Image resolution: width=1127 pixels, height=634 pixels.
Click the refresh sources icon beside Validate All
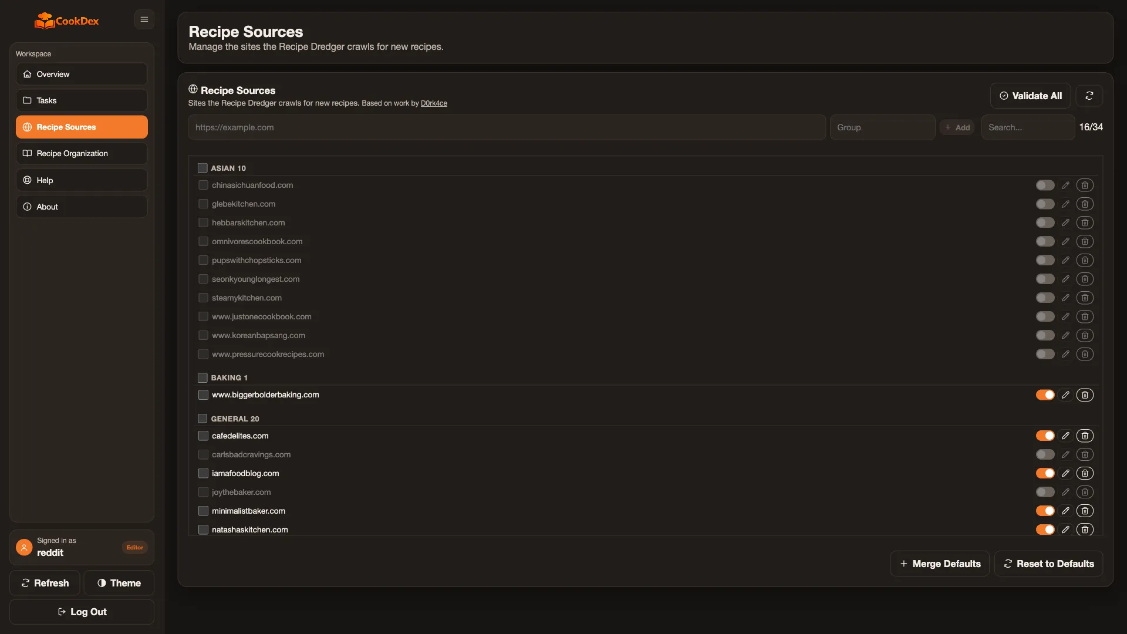pyautogui.click(x=1089, y=96)
